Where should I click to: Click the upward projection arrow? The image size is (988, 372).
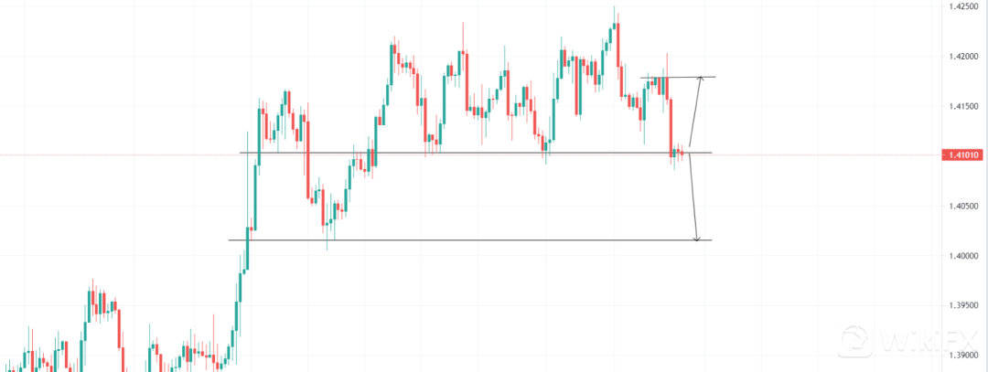(x=695, y=112)
